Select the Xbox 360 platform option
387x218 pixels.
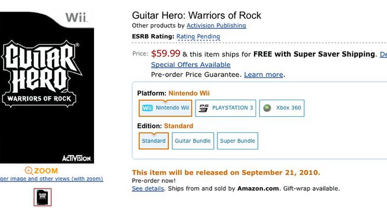click(281, 108)
